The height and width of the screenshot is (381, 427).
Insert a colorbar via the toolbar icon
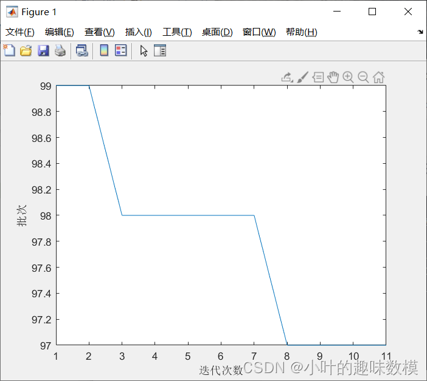tap(104, 50)
